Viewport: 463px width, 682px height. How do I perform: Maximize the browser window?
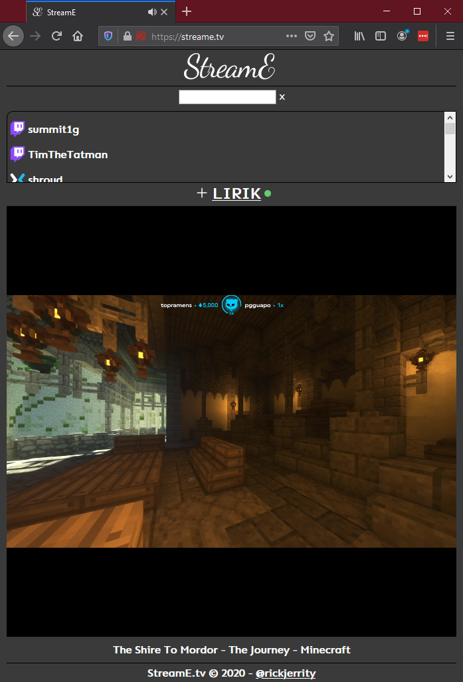417,11
